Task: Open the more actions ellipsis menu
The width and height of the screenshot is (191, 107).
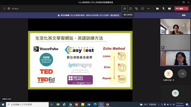Action: [148, 9]
